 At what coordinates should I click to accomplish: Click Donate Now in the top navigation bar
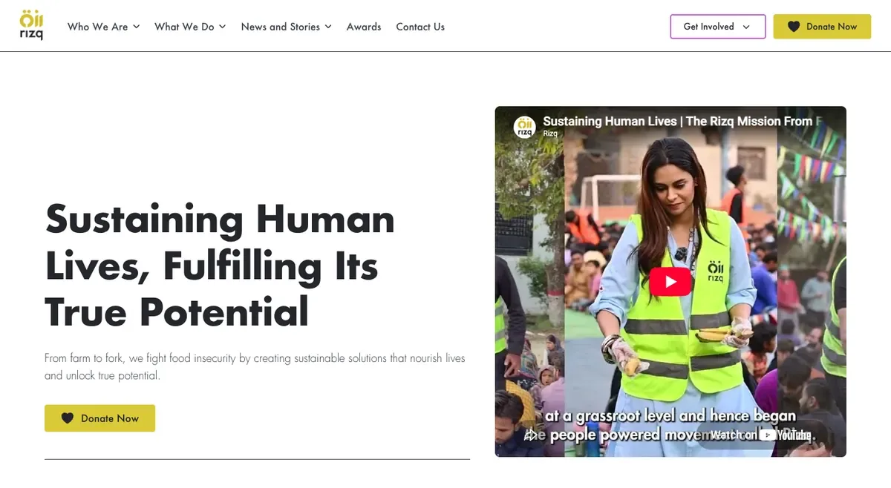tap(822, 27)
